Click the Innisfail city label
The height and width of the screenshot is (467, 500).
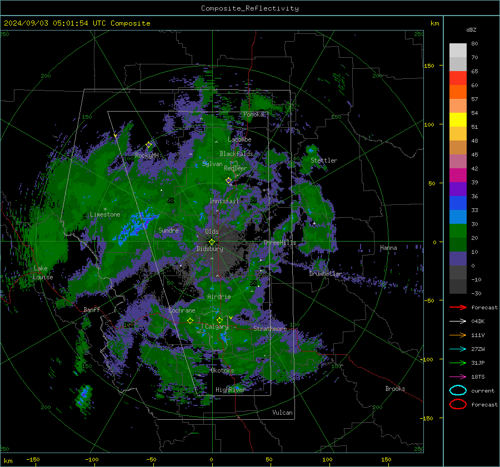point(224,201)
